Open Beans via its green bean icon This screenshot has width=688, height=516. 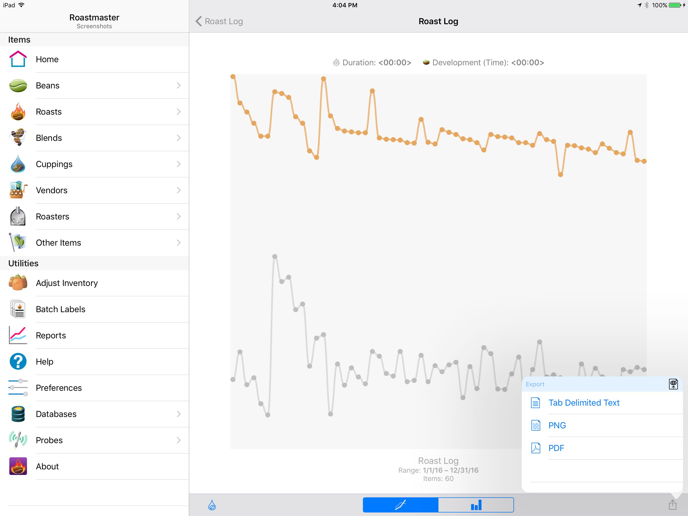(18, 86)
